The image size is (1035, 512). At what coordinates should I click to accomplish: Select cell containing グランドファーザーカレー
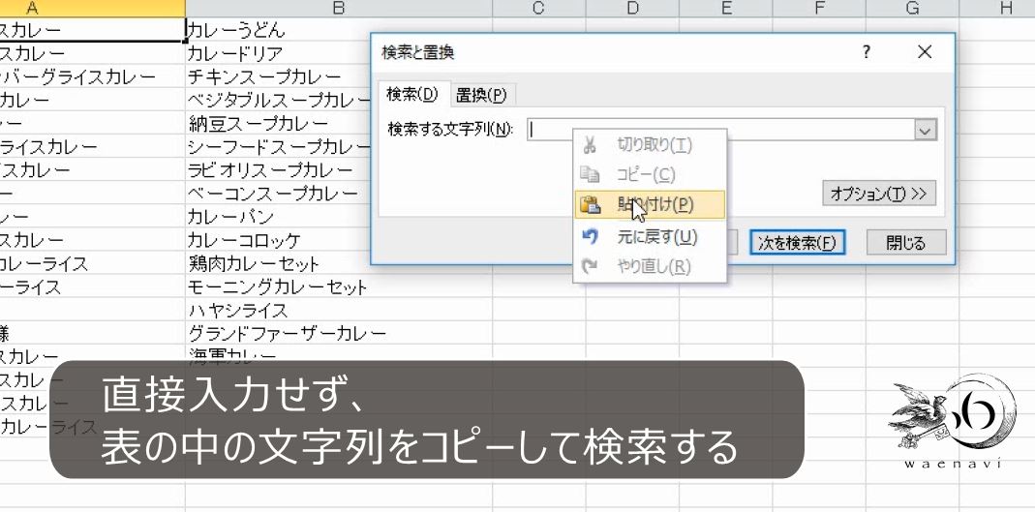[x=339, y=333]
